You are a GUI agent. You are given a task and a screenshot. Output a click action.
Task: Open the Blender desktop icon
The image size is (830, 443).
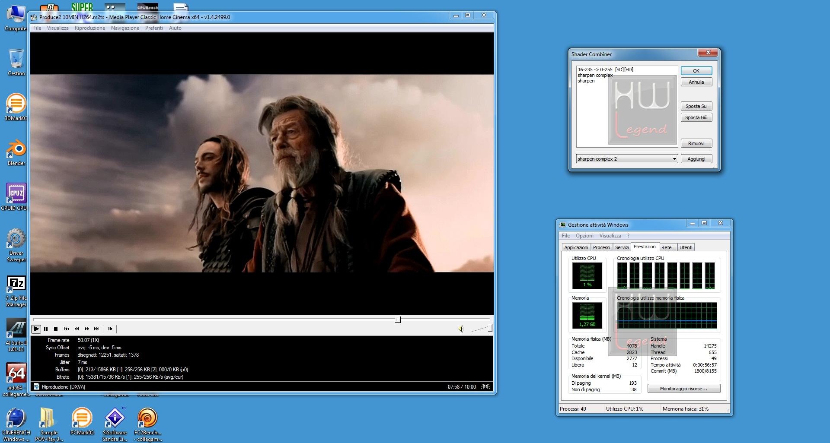16,152
